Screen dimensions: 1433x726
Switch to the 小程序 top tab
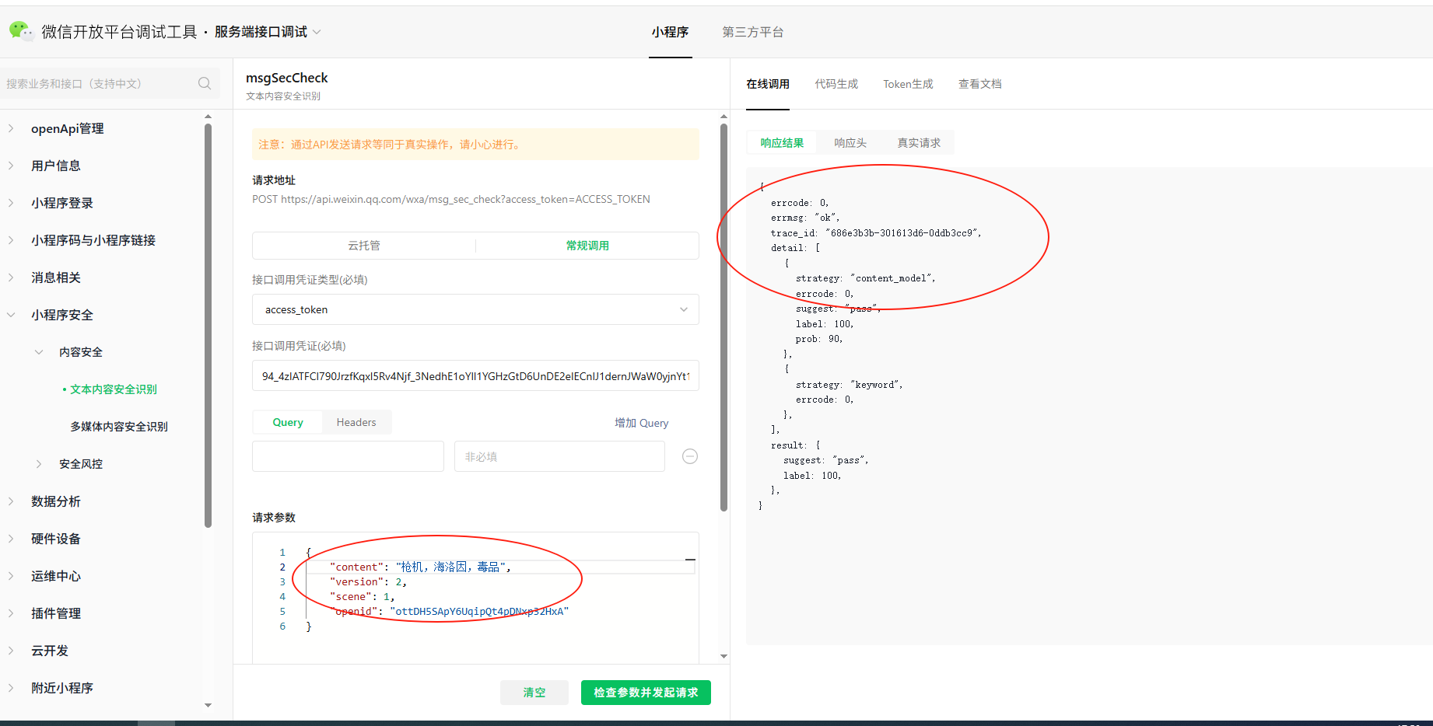670,32
